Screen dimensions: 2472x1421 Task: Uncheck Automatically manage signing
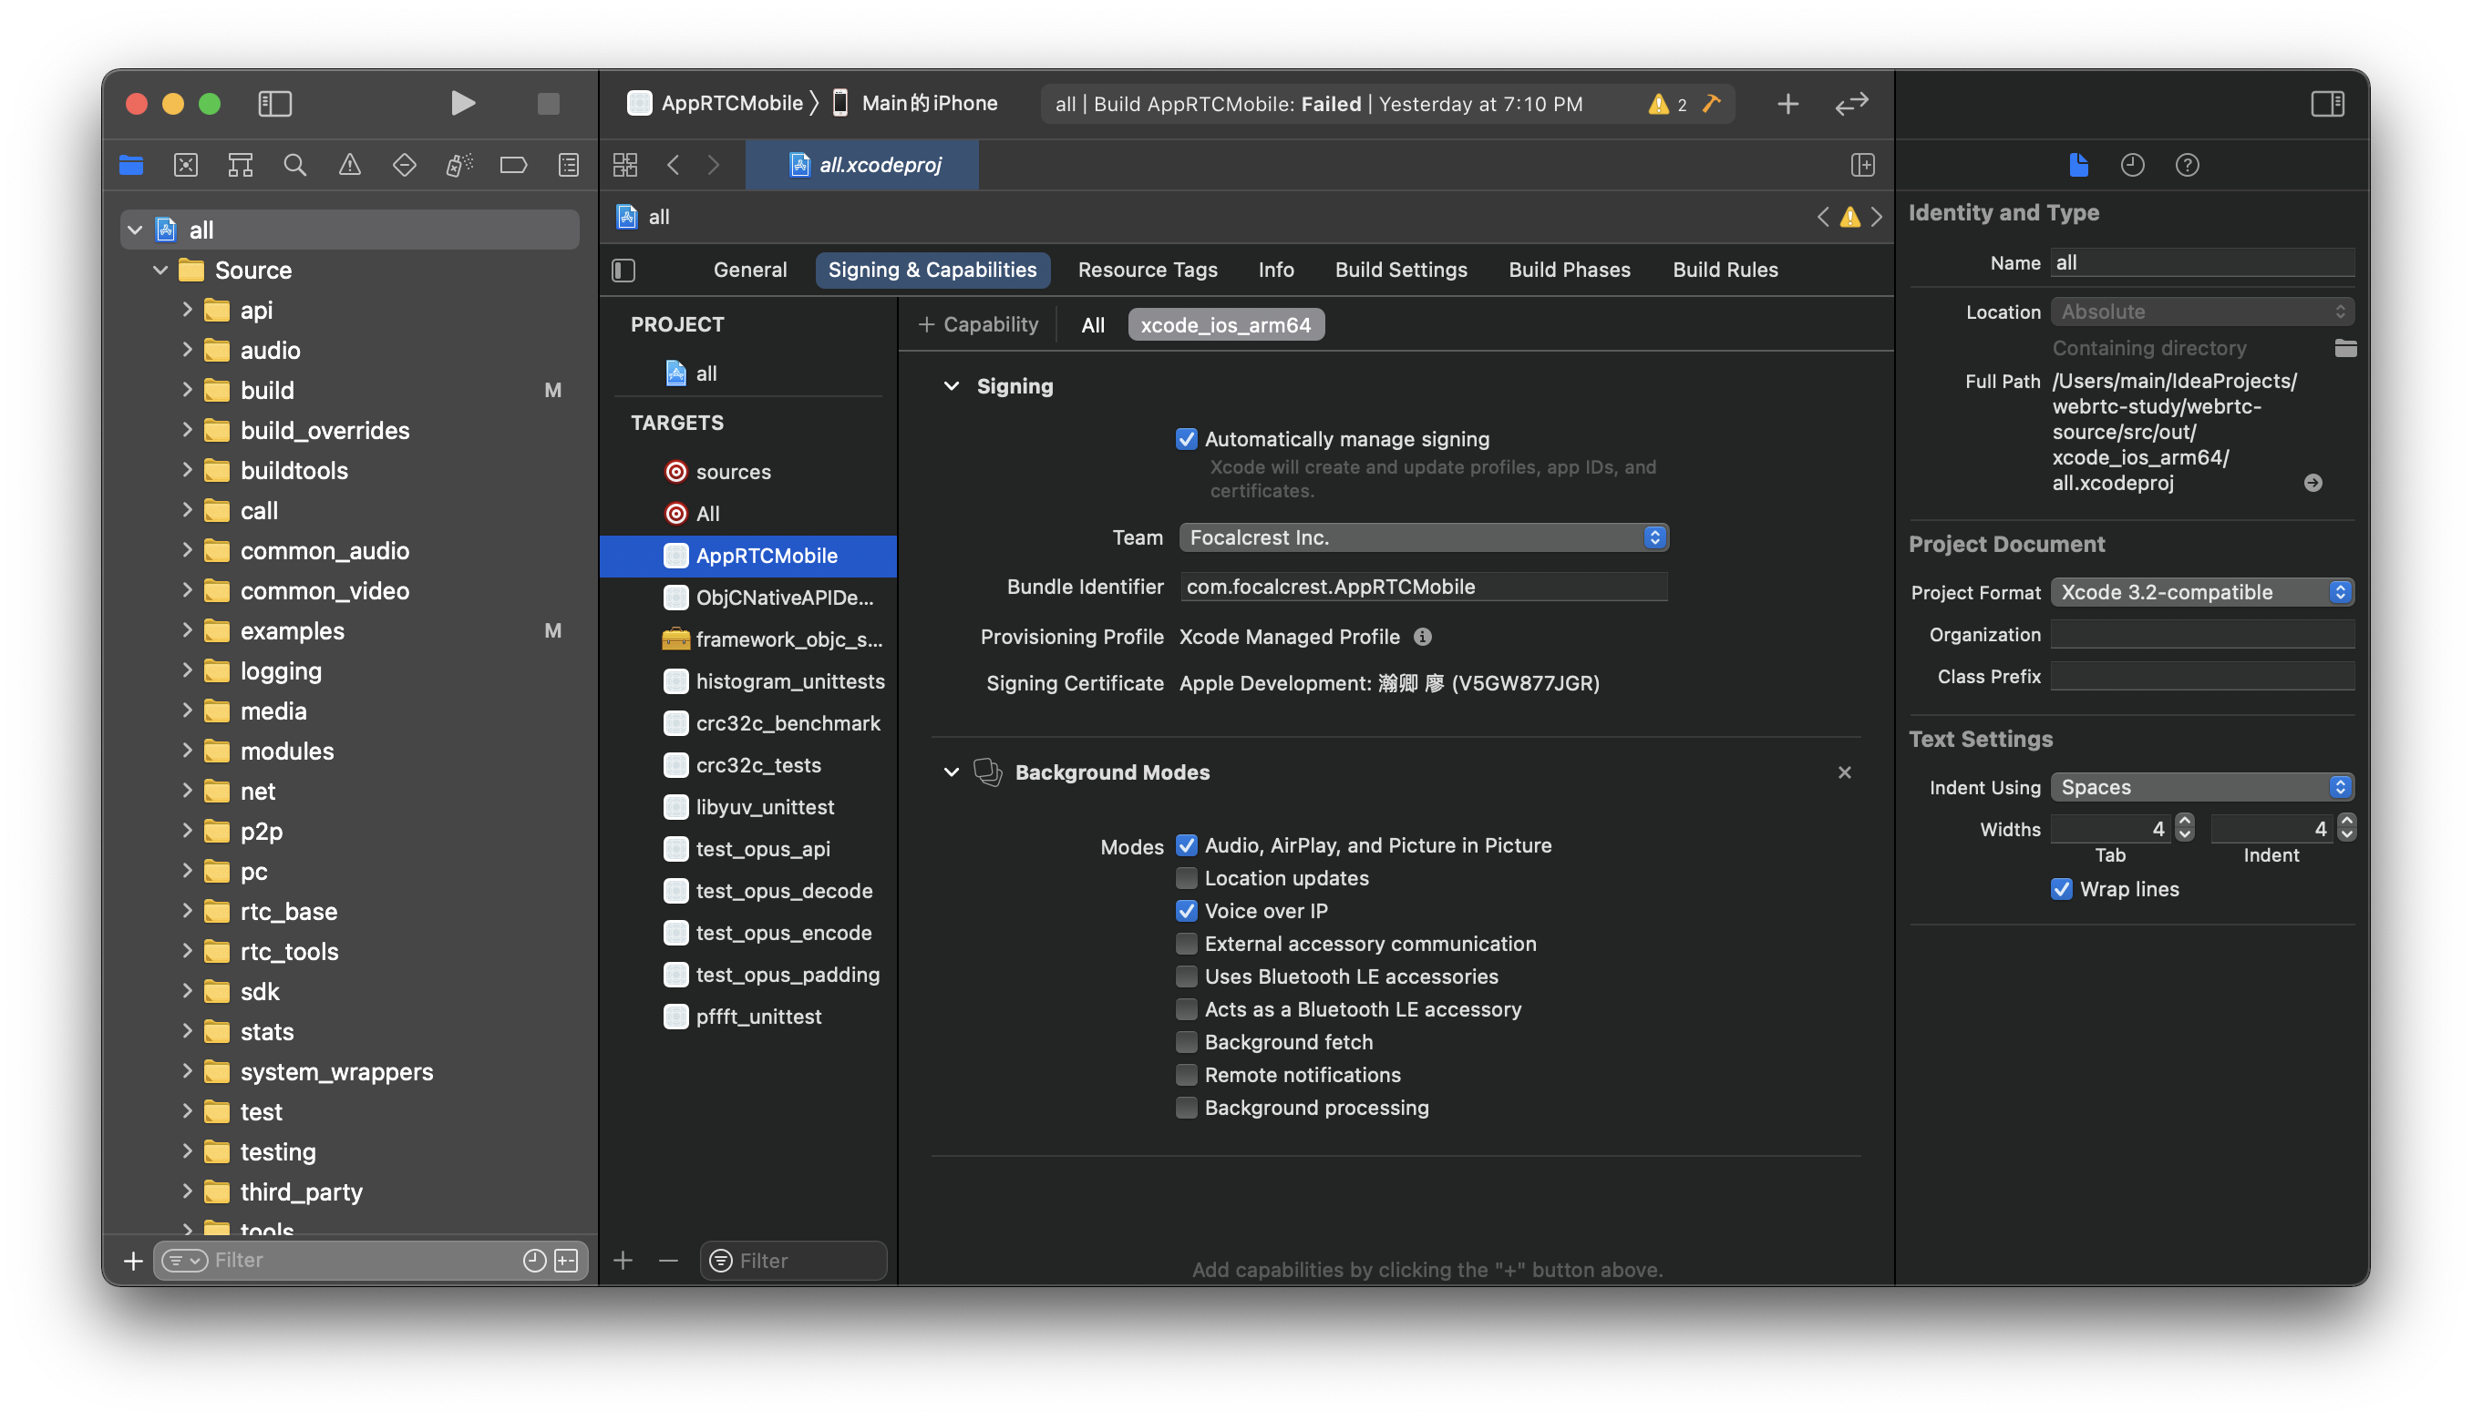click(1186, 439)
